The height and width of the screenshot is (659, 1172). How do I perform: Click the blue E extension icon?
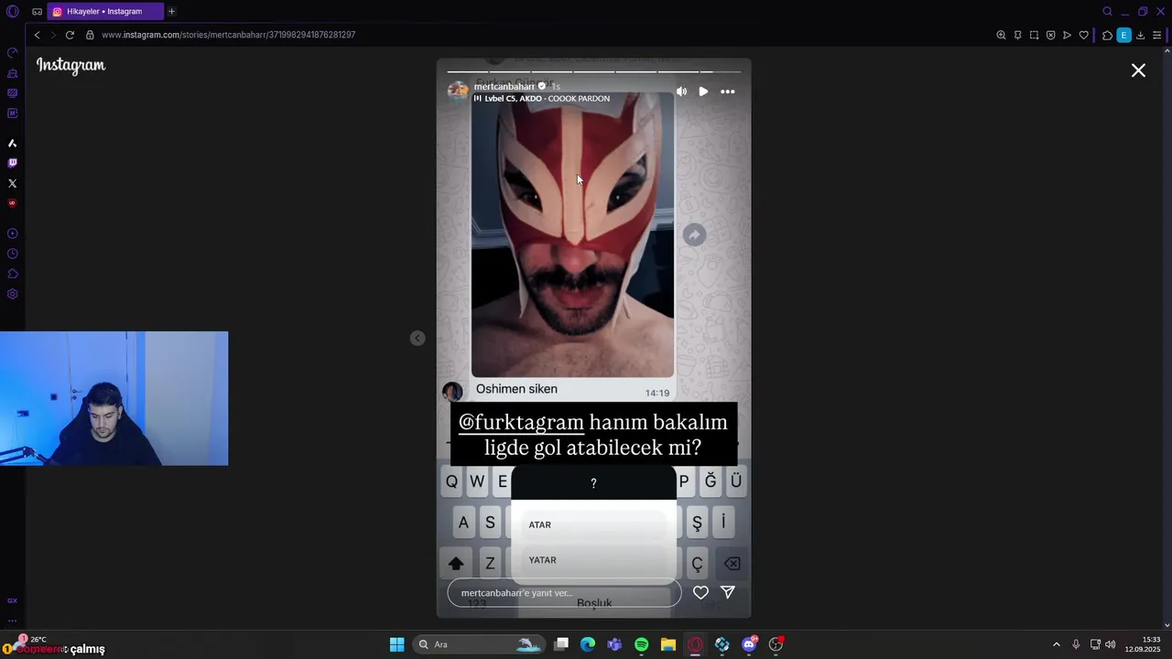click(x=1123, y=35)
